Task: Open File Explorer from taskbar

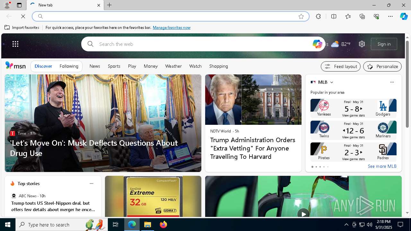Action: point(148,225)
